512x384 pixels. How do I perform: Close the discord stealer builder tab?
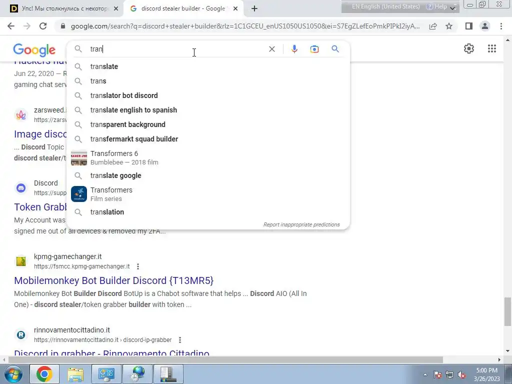(235, 8)
